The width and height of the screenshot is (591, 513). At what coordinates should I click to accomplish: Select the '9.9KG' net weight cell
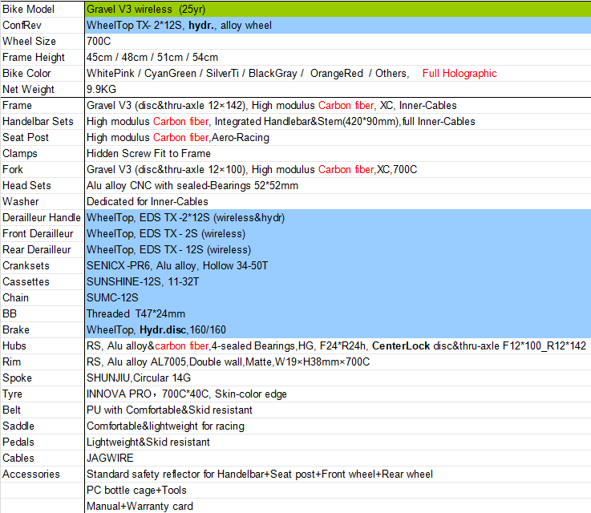pos(338,89)
